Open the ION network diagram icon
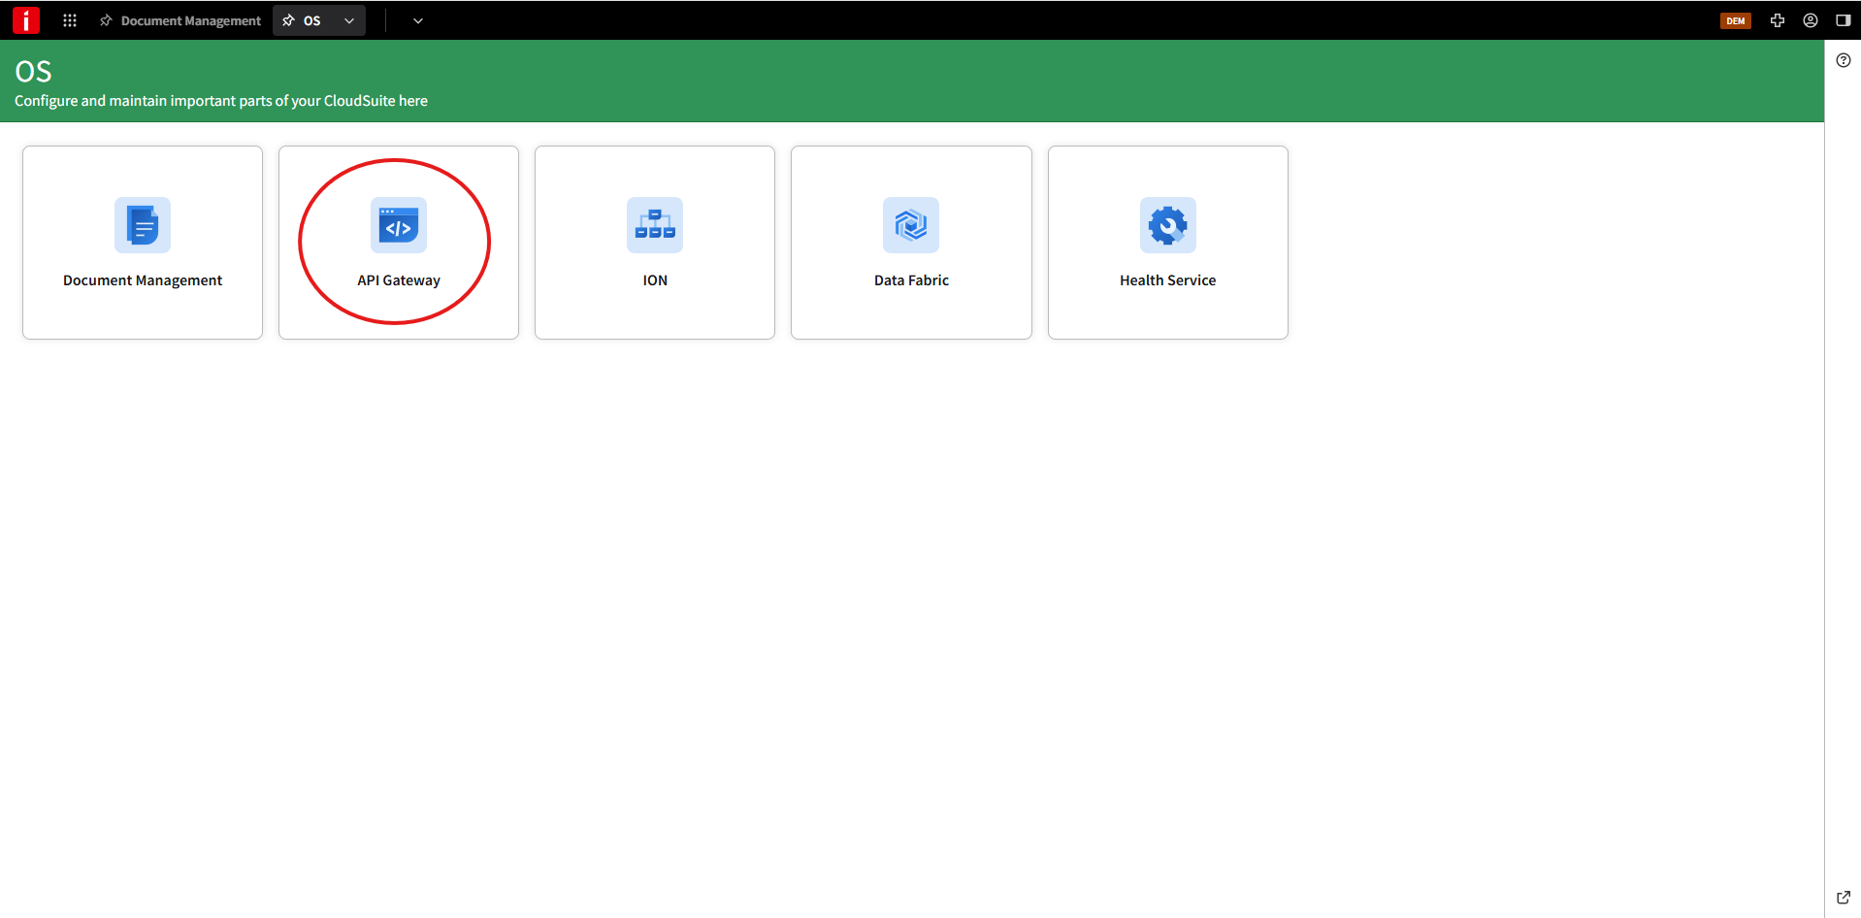The height and width of the screenshot is (918, 1861). (x=655, y=225)
